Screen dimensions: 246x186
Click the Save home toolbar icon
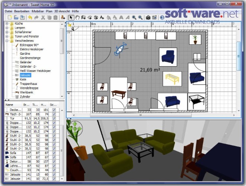coord(22,17)
